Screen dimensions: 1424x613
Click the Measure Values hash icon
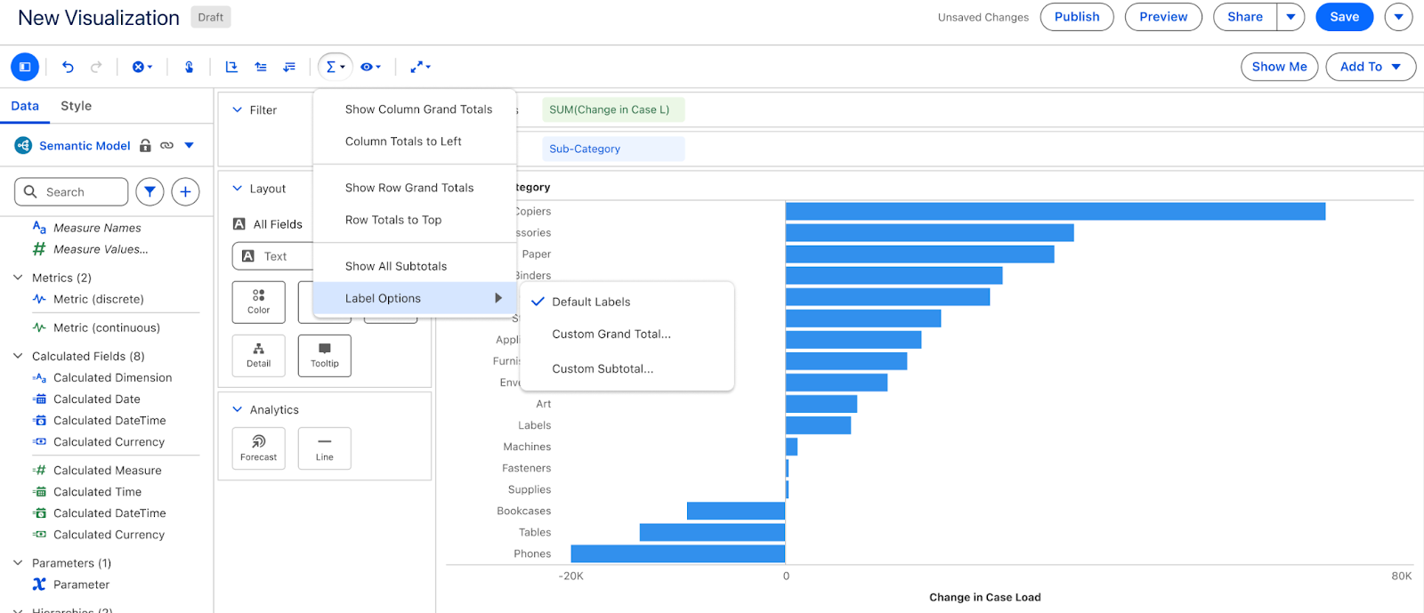39,249
